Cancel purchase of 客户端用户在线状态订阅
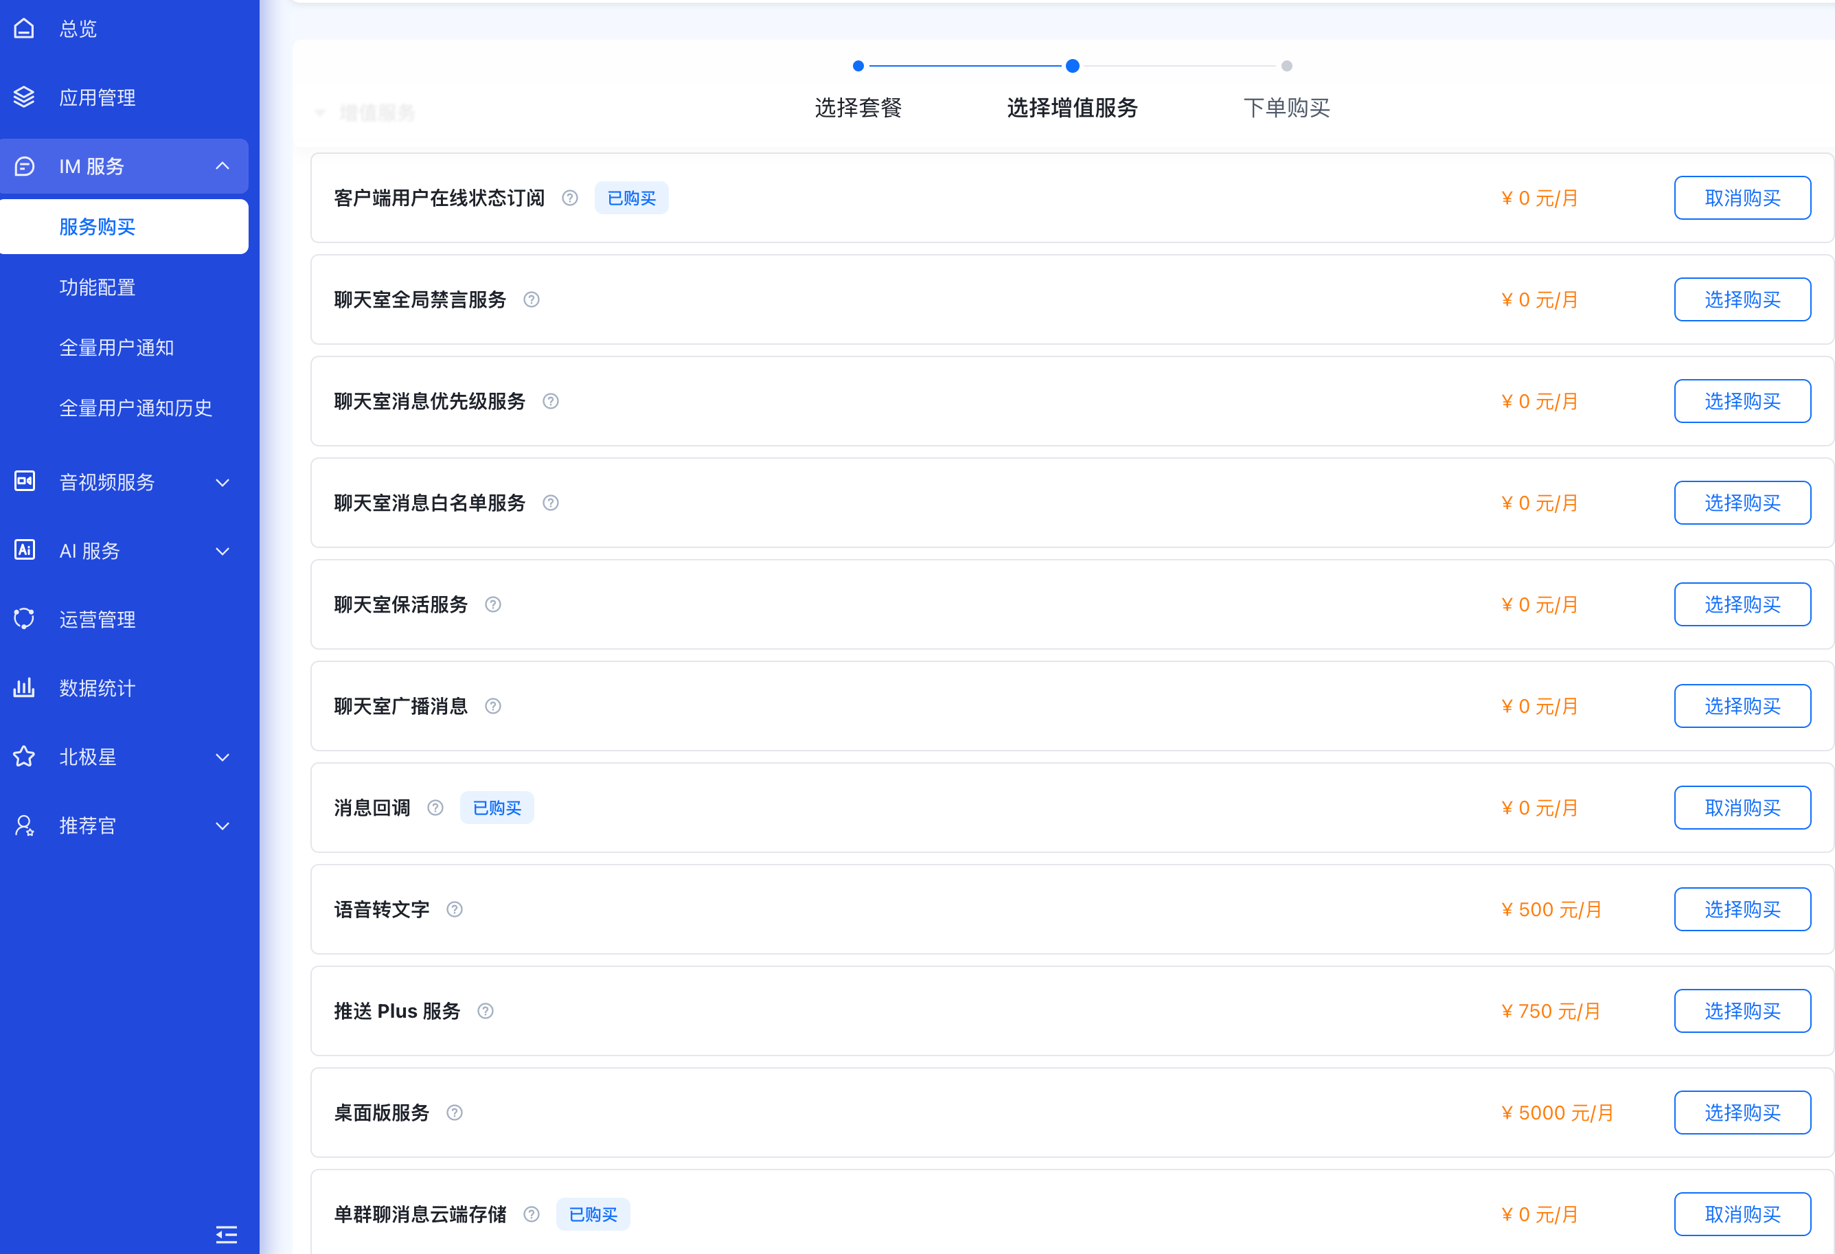Viewport: 1835px width, 1254px height. (1742, 197)
